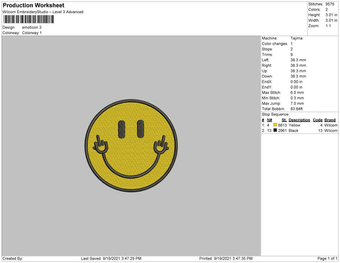Screen dimensions: 340x263
Task: Click the 'N#' column header
Action: [x=270, y=120]
